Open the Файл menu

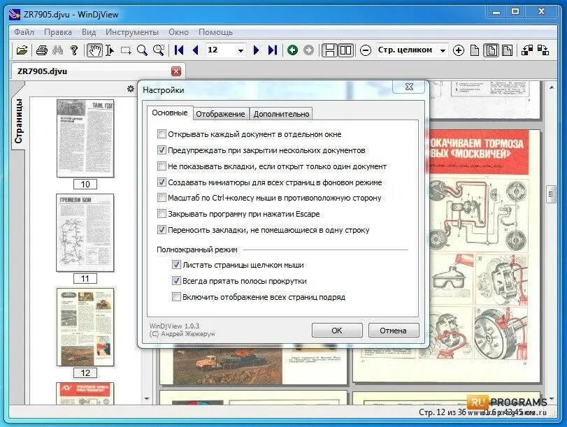click(x=24, y=32)
